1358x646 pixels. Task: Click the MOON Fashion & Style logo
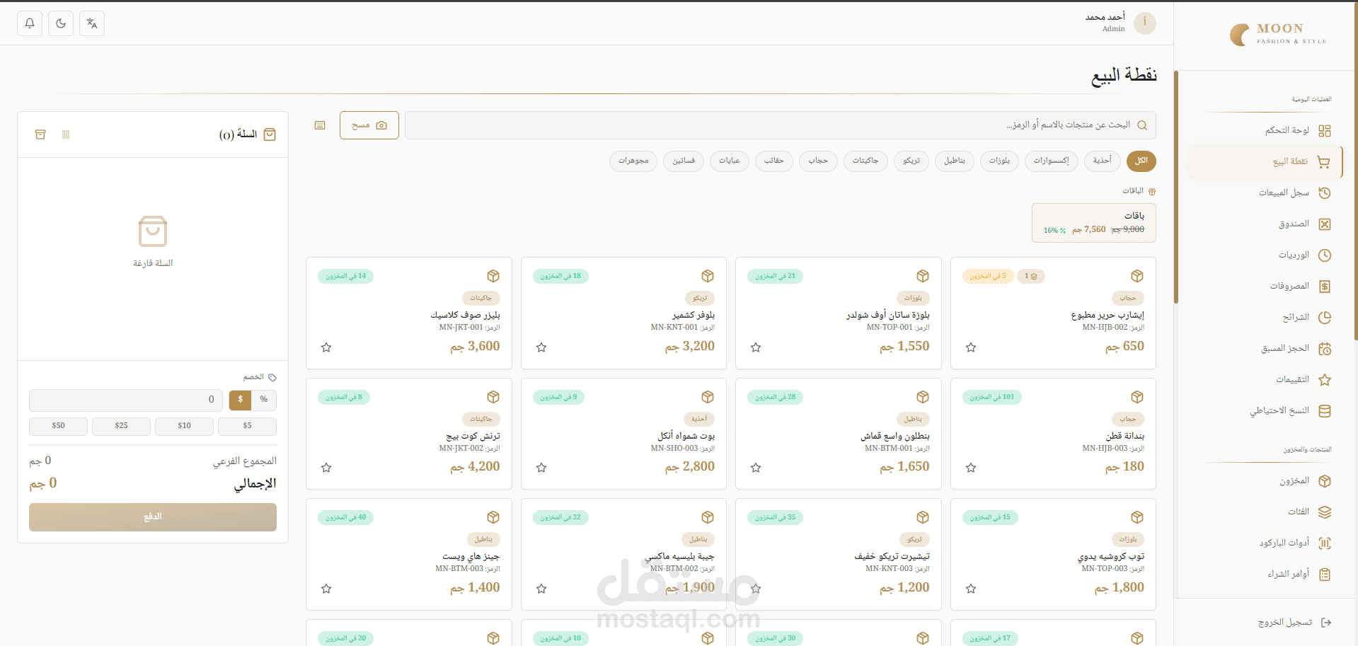point(1278,34)
